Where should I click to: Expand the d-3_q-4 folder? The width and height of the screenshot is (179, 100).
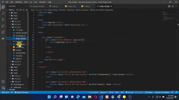click(17, 61)
